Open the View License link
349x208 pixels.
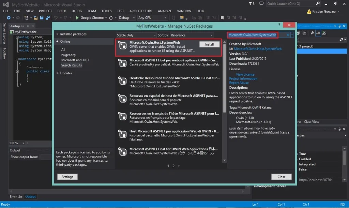point(245,74)
